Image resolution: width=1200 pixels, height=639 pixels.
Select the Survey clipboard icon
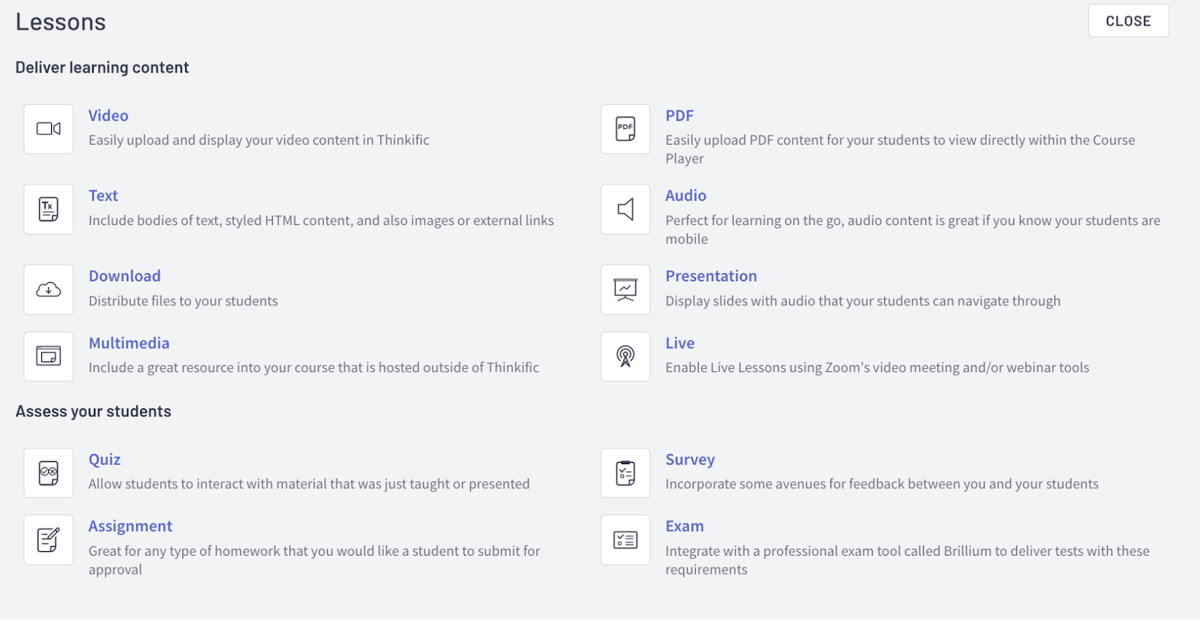pyautogui.click(x=625, y=472)
